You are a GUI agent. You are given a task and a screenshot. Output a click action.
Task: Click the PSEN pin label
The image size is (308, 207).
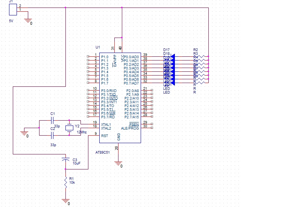(134, 125)
